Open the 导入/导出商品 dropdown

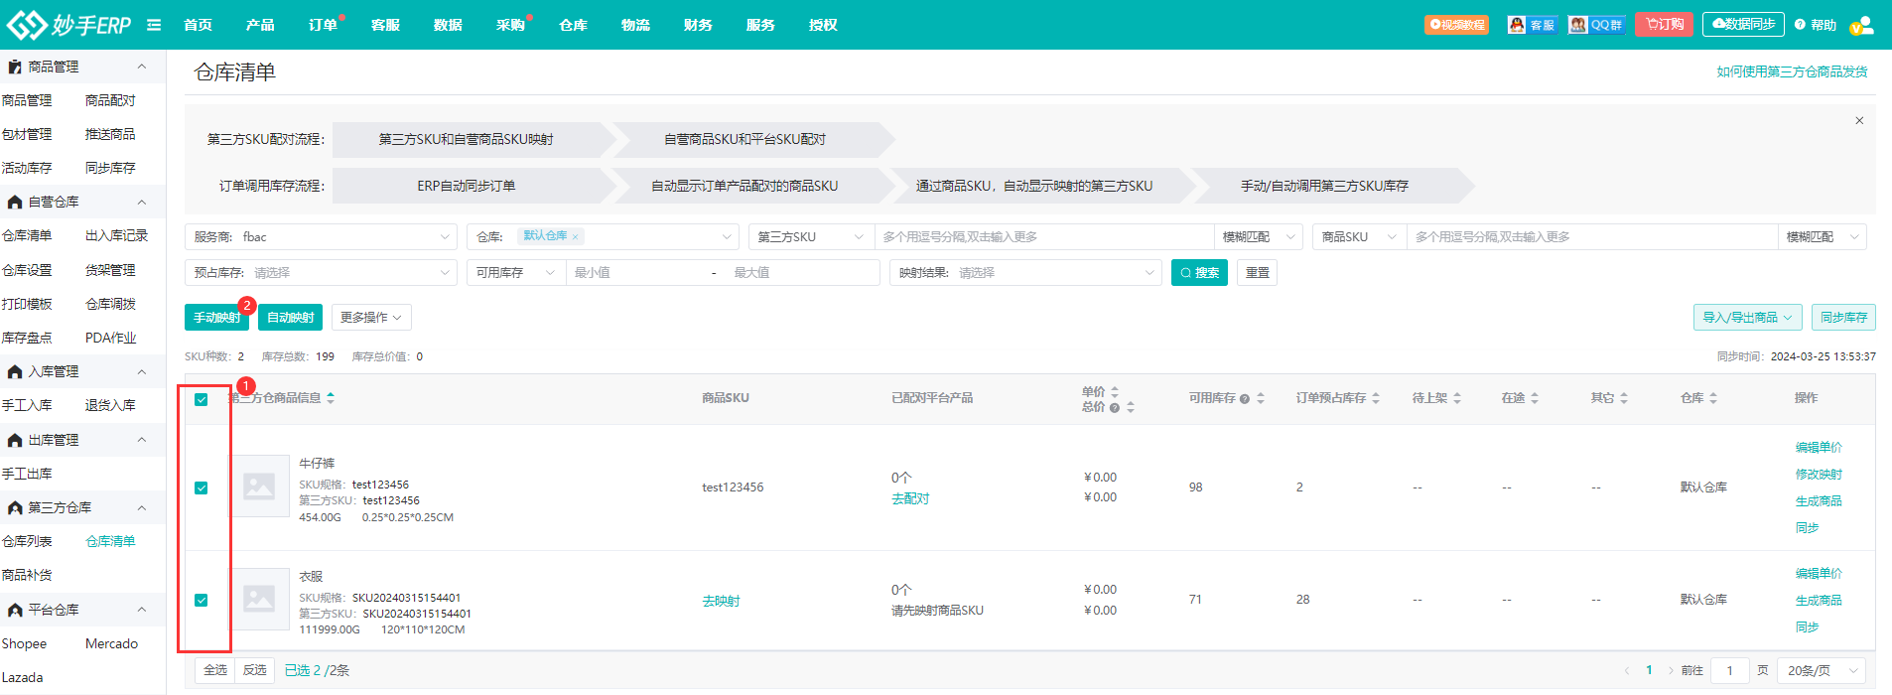[x=1747, y=318]
